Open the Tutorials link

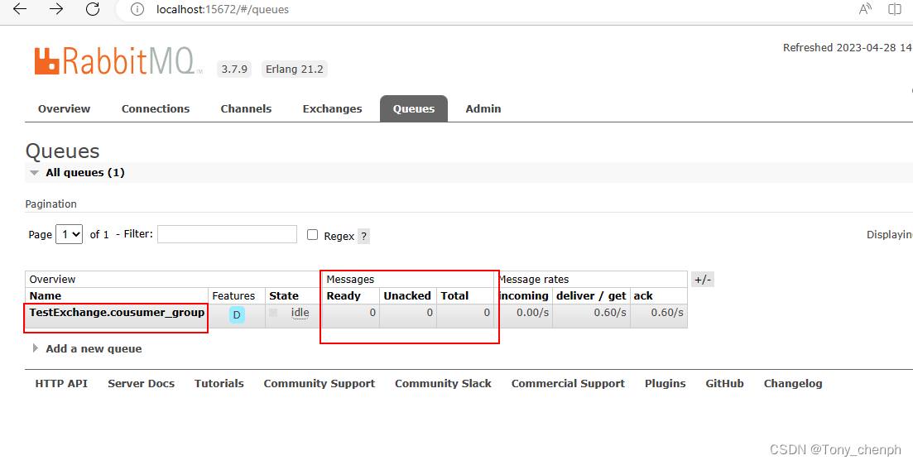[x=219, y=384]
